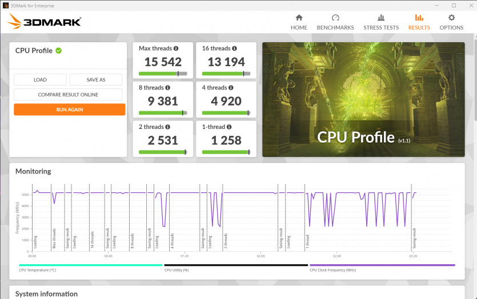Toggle CPU Temperature legend series
The height and width of the screenshot is (299, 477).
point(90,268)
